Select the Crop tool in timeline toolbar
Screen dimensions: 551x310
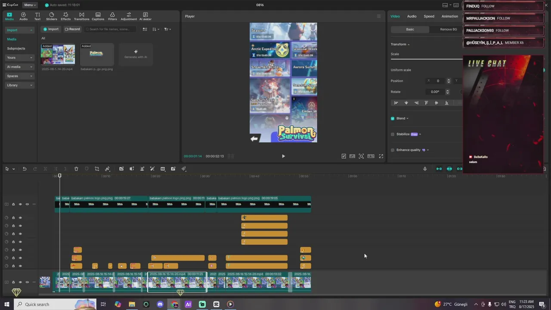click(97, 169)
